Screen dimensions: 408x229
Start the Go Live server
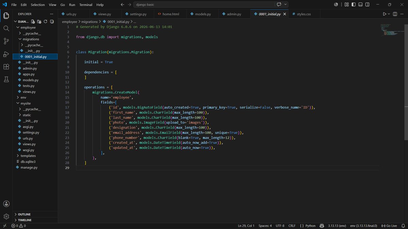(x=389, y=226)
